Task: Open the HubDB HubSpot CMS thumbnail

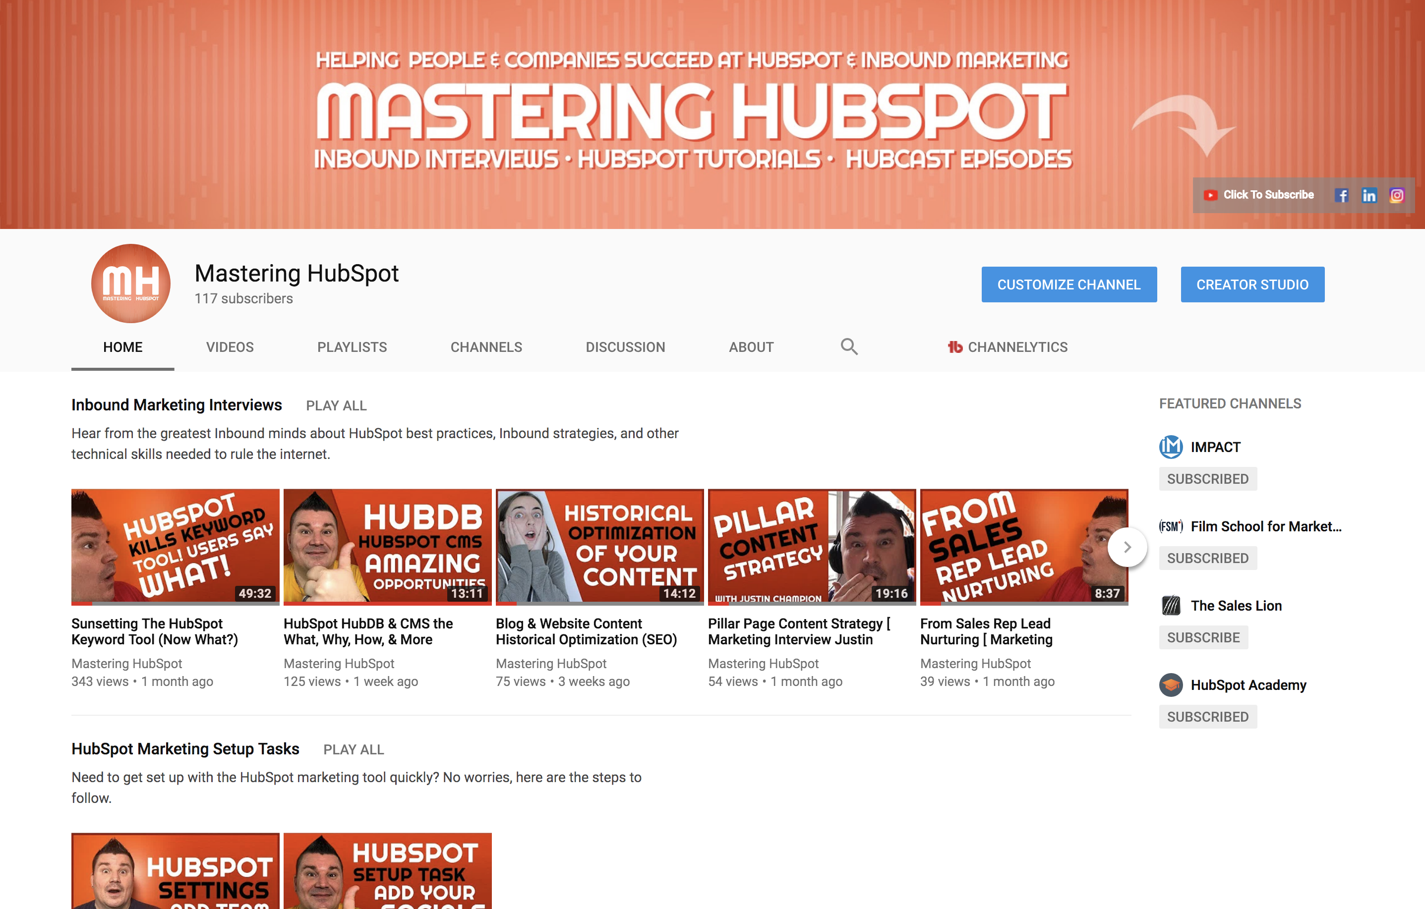Action: coord(387,547)
